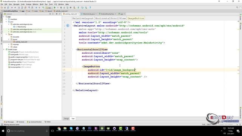Open the app run configuration dropdown

pos(49,8)
